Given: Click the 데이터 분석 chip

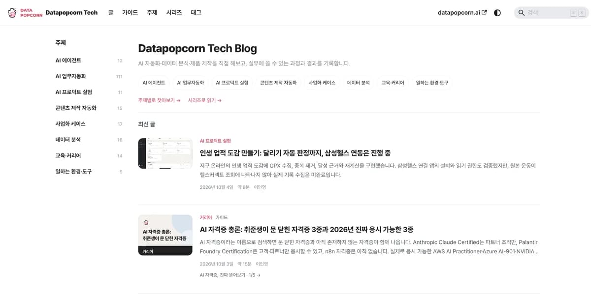Looking at the screenshot, I should coord(359,83).
